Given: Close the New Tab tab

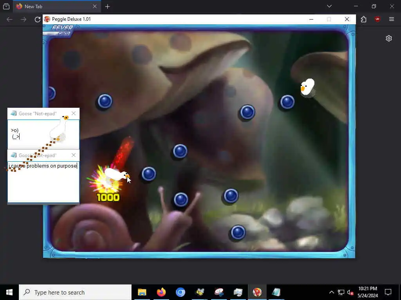Looking at the screenshot, I should tap(95, 6).
